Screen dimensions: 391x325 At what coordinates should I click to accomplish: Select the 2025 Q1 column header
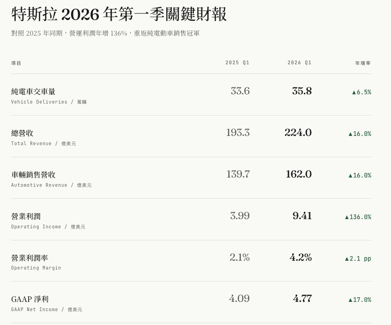click(x=237, y=63)
